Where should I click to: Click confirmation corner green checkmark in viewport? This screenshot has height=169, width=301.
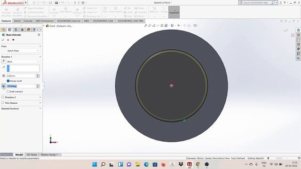click(286, 31)
